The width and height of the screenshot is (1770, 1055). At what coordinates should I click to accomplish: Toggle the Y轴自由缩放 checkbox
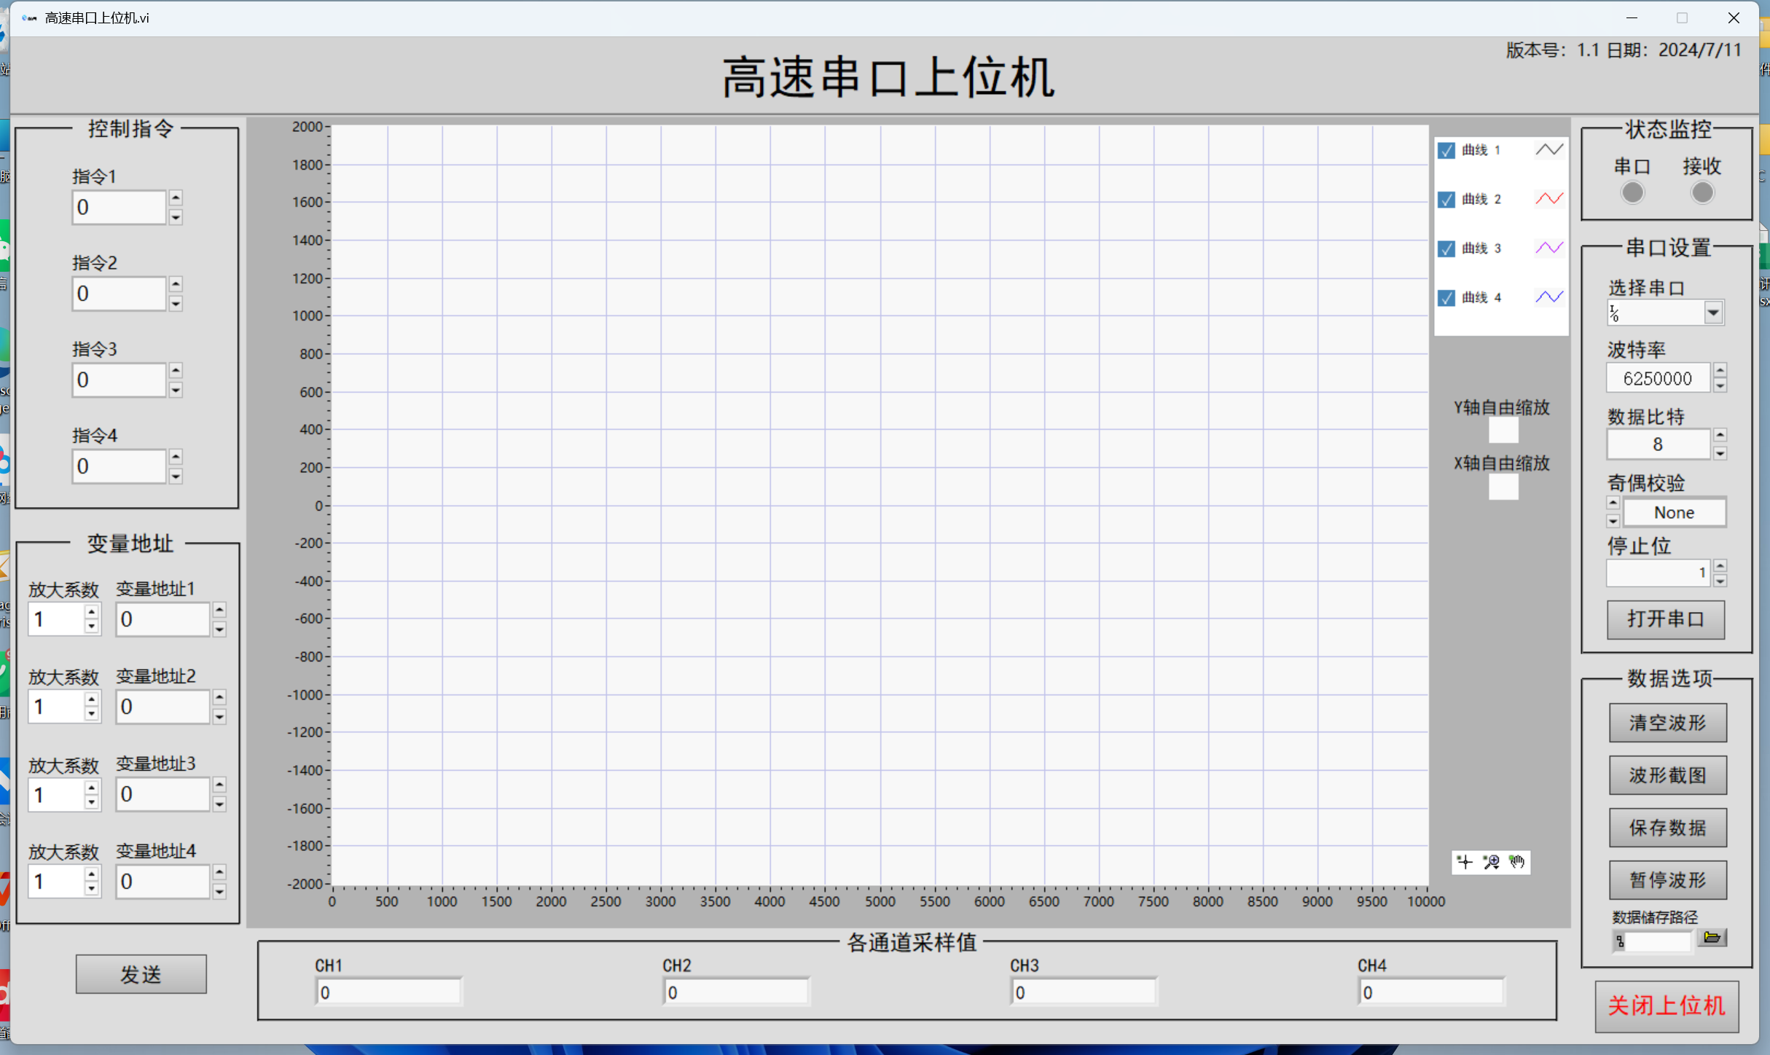click(1503, 431)
